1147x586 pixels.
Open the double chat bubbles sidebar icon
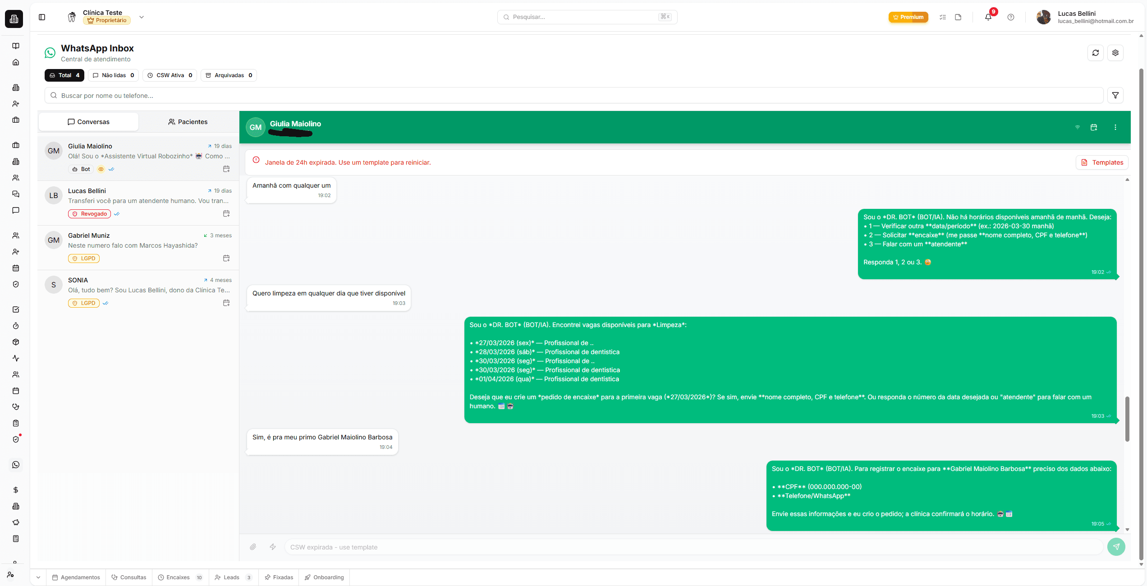click(x=16, y=194)
